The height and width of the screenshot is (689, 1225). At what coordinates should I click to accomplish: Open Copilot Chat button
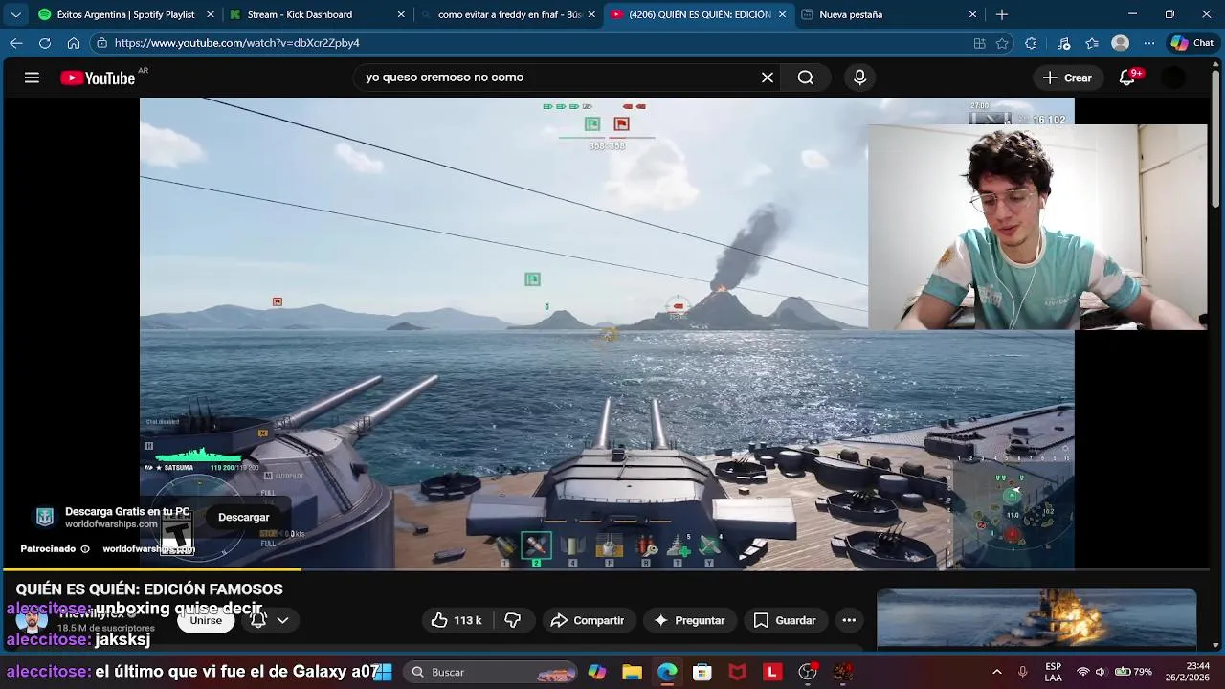(1192, 43)
